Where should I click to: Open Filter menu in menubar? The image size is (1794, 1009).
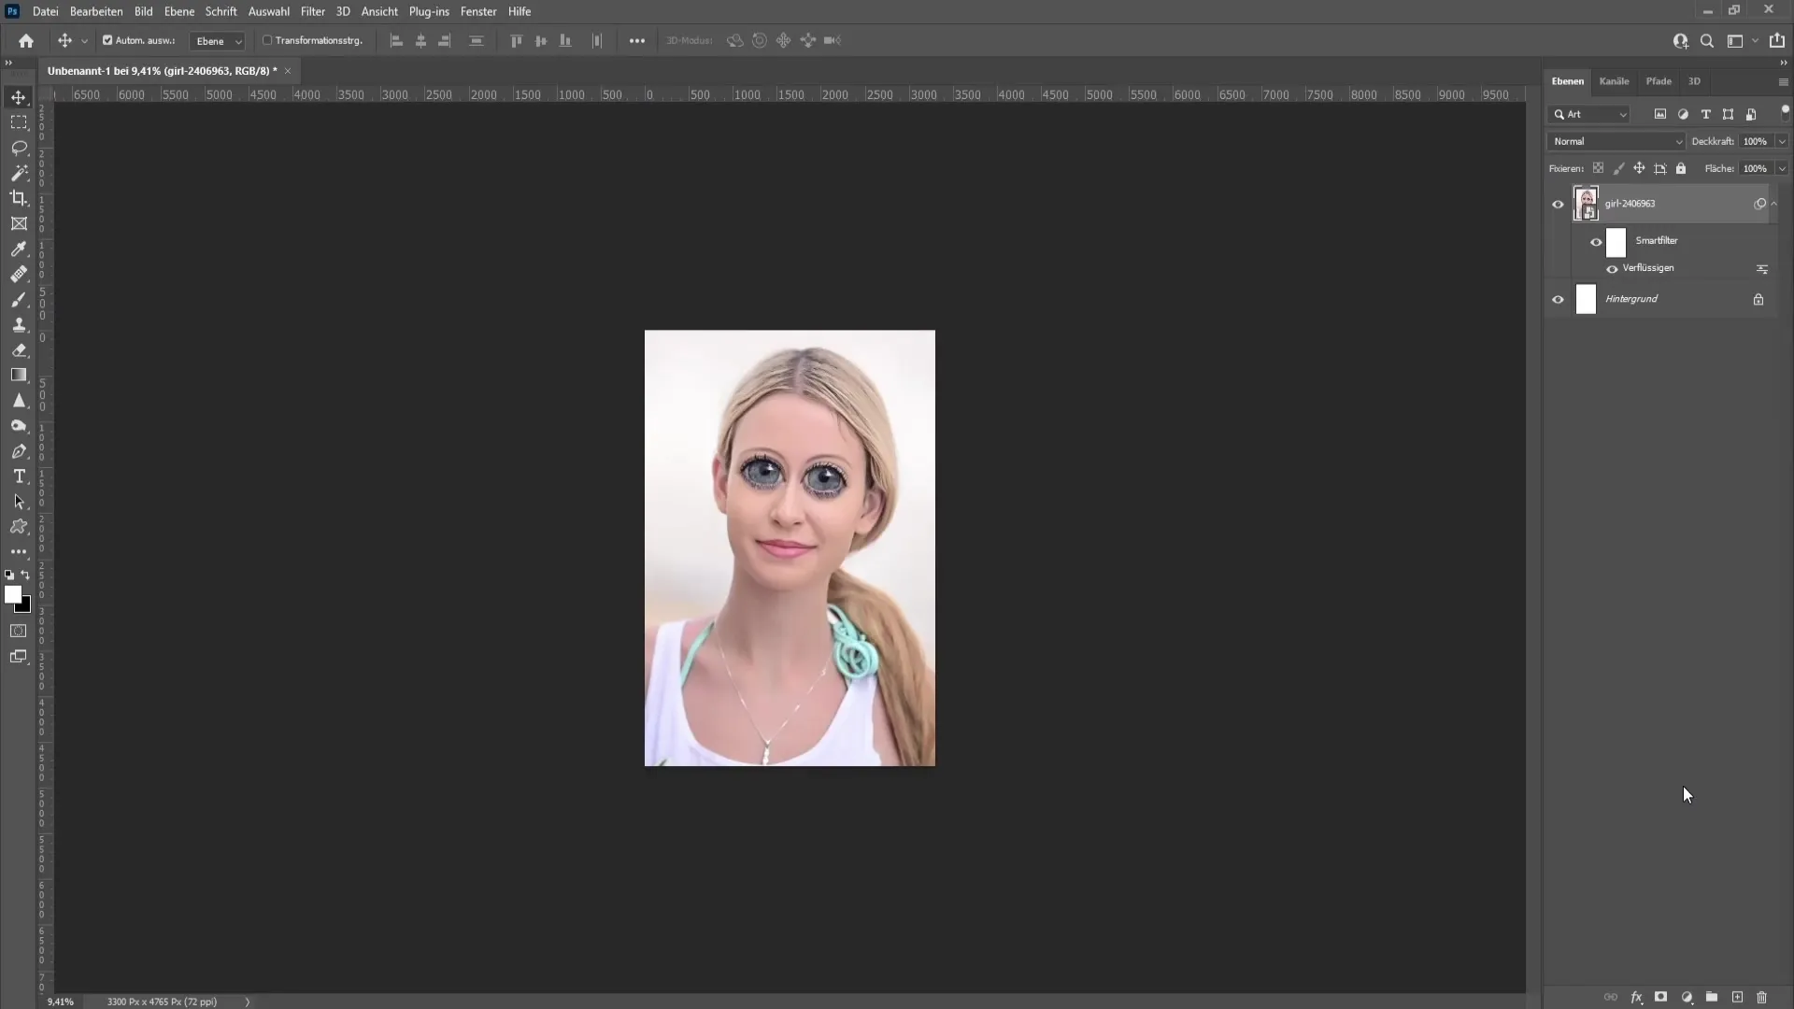click(312, 11)
